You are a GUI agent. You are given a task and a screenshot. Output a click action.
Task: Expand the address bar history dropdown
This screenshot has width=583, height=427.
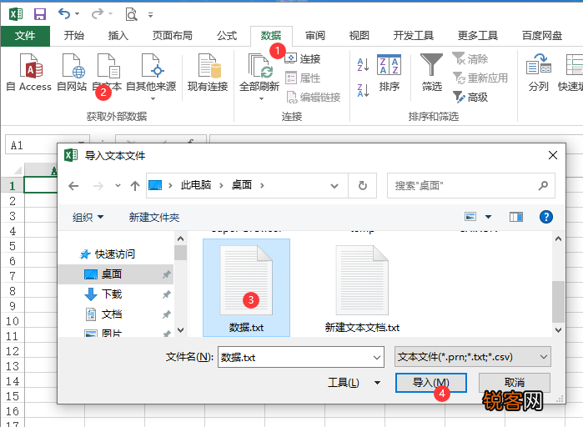(334, 185)
